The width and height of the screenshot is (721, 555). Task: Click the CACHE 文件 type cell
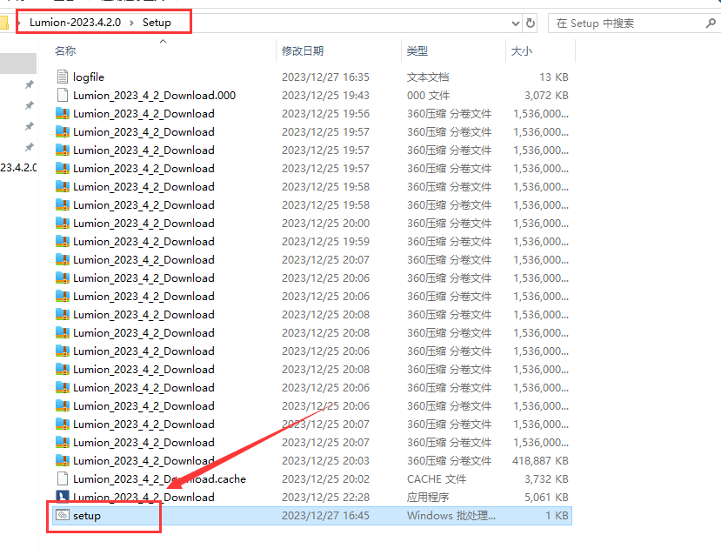pos(437,478)
